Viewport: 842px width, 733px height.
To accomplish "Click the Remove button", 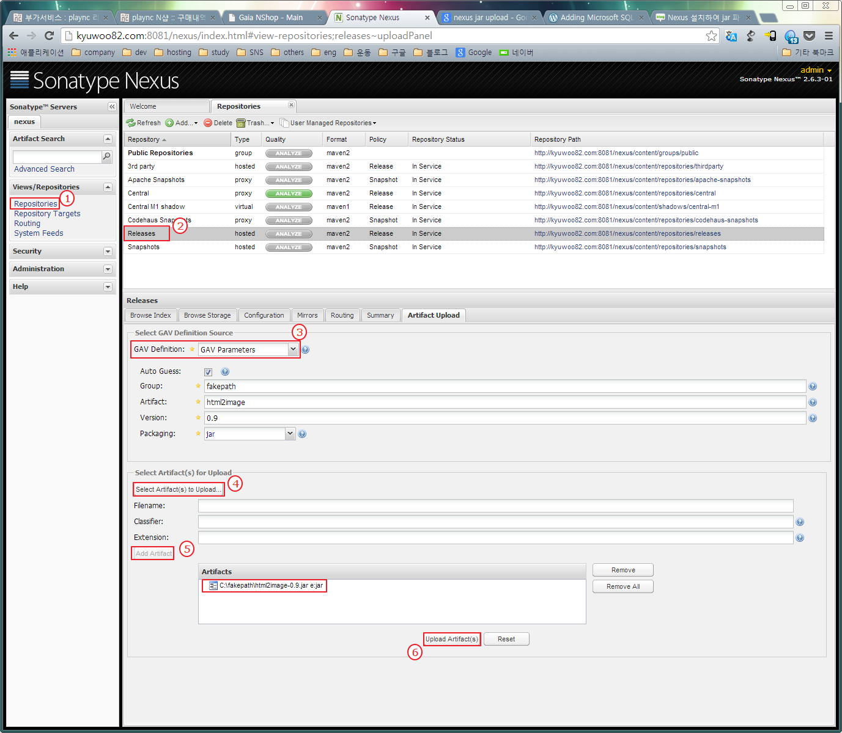I will [x=623, y=570].
